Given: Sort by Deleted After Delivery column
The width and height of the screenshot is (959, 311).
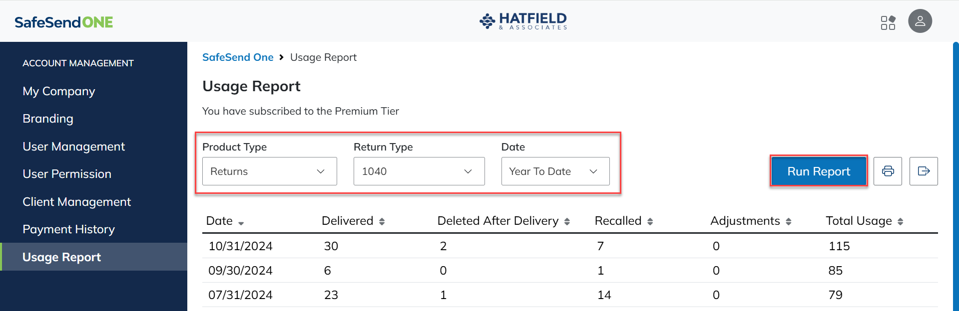Looking at the screenshot, I should [567, 221].
